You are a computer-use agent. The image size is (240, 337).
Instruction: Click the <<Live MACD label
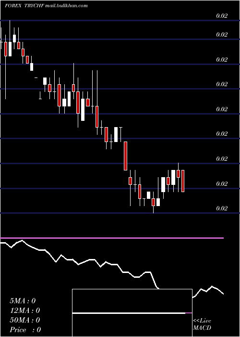click(202, 324)
